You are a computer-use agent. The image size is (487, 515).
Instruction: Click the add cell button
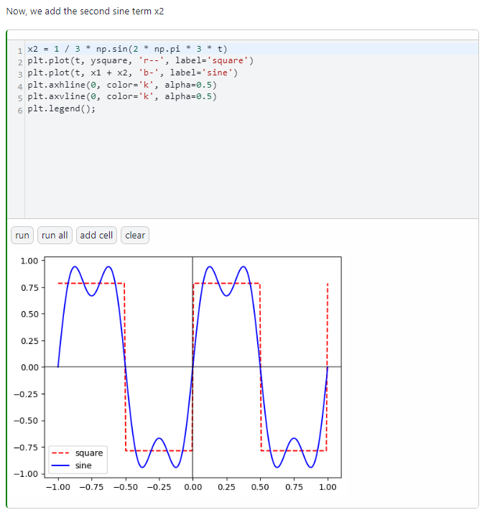tap(96, 236)
